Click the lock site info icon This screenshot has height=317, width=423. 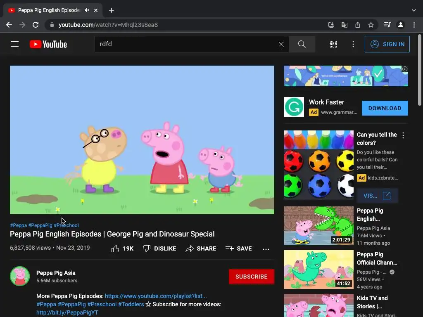[52, 25]
